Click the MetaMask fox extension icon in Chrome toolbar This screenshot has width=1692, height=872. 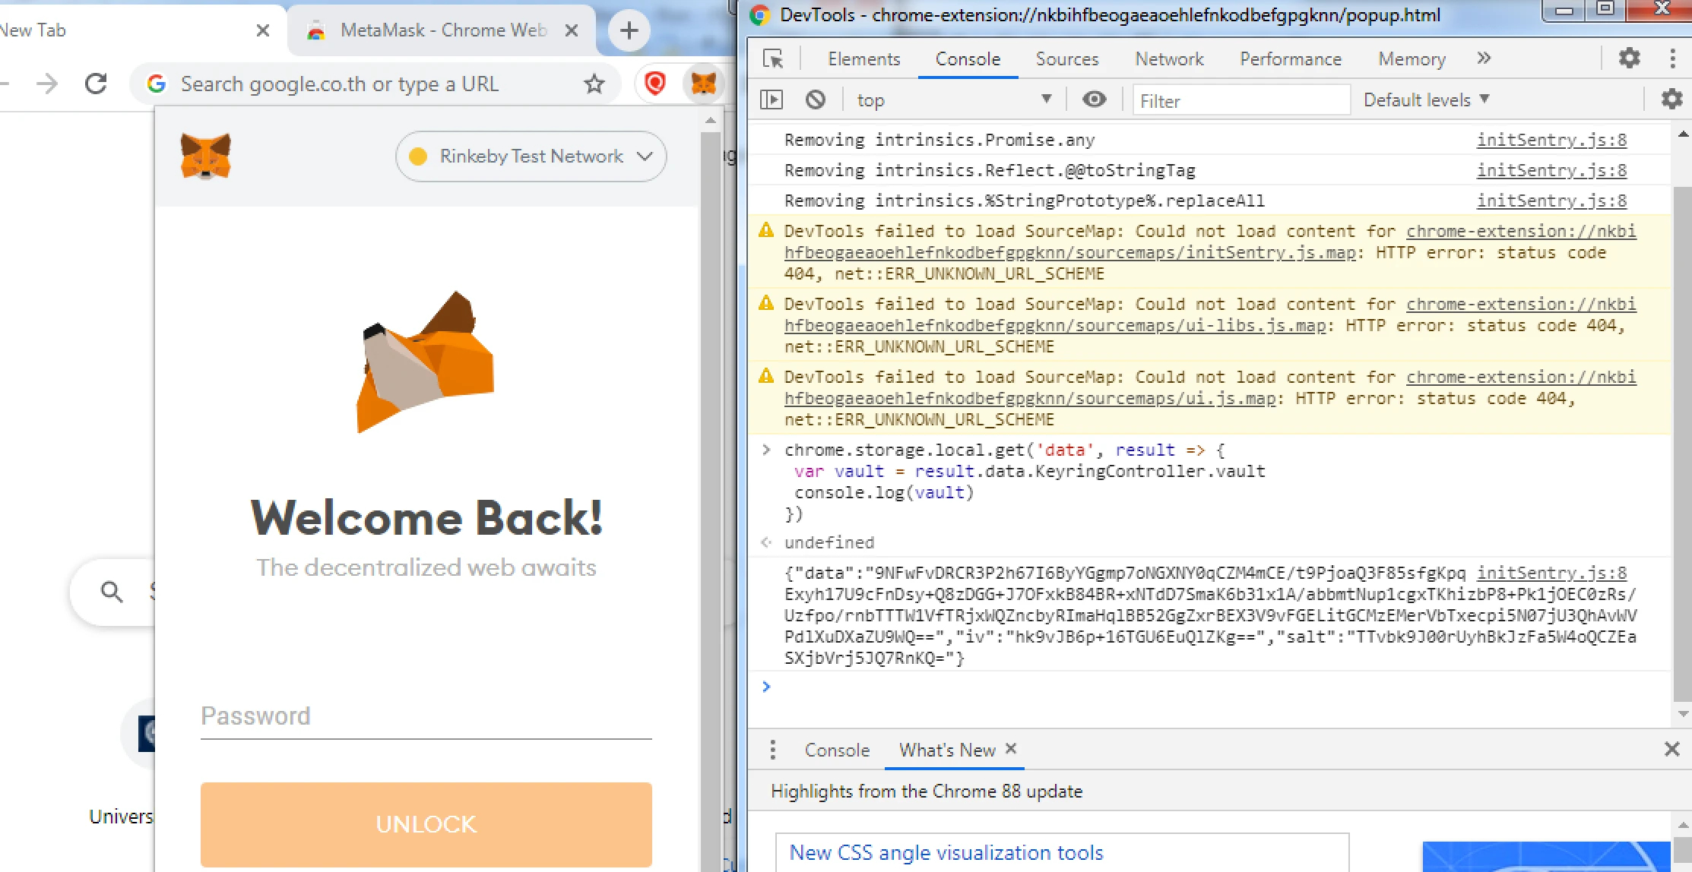(703, 84)
